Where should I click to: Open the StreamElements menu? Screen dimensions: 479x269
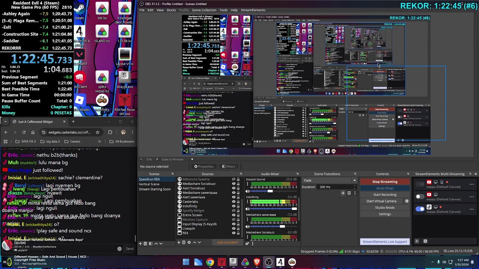pos(253,10)
